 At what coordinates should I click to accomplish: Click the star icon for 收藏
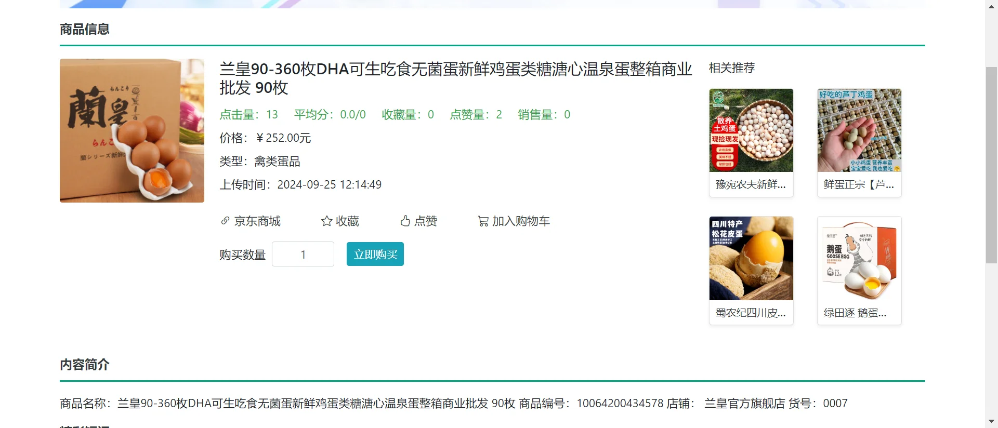click(x=326, y=221)
